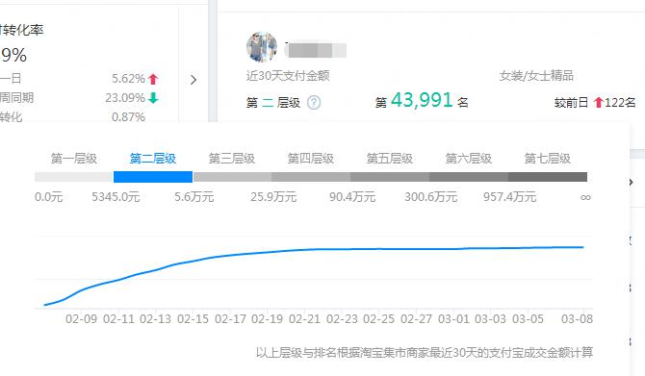Viewport: 645px width, 376px height.
Task: Click the question mark help icon
Action: [314, 102]
